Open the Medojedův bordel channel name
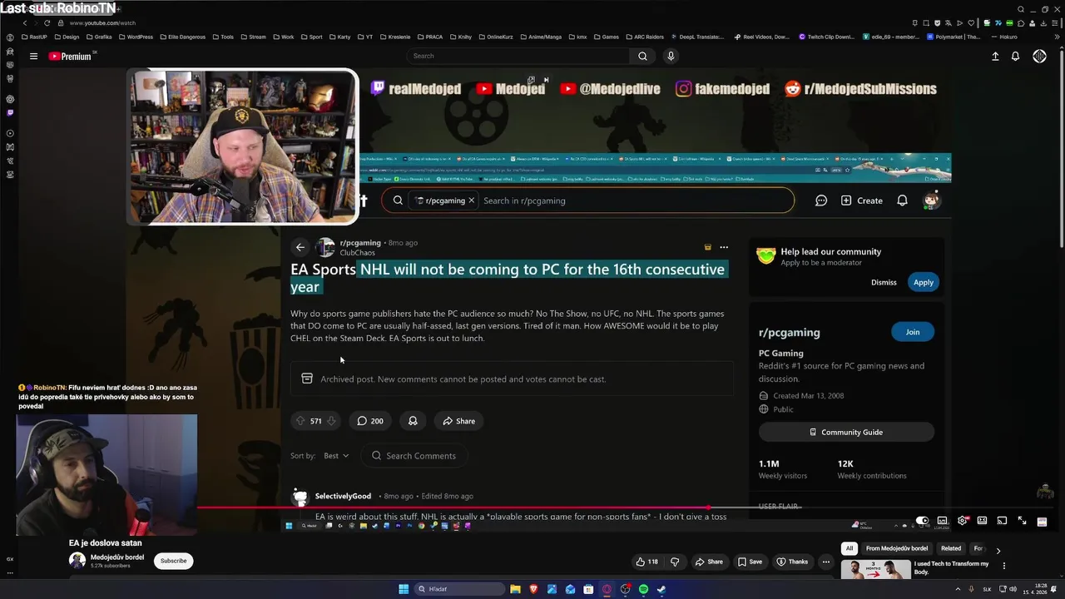1065x599 pixels. [117, 557]
